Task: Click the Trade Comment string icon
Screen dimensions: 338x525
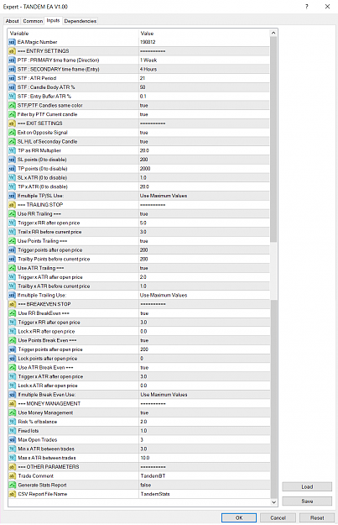Action: pos(12,476)
